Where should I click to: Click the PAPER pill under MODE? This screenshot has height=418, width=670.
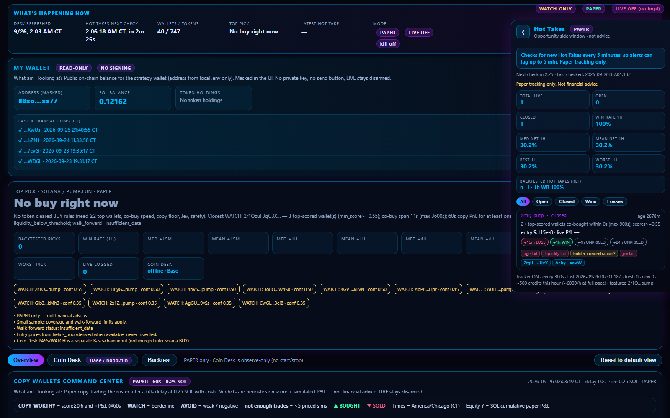(388, 33)
